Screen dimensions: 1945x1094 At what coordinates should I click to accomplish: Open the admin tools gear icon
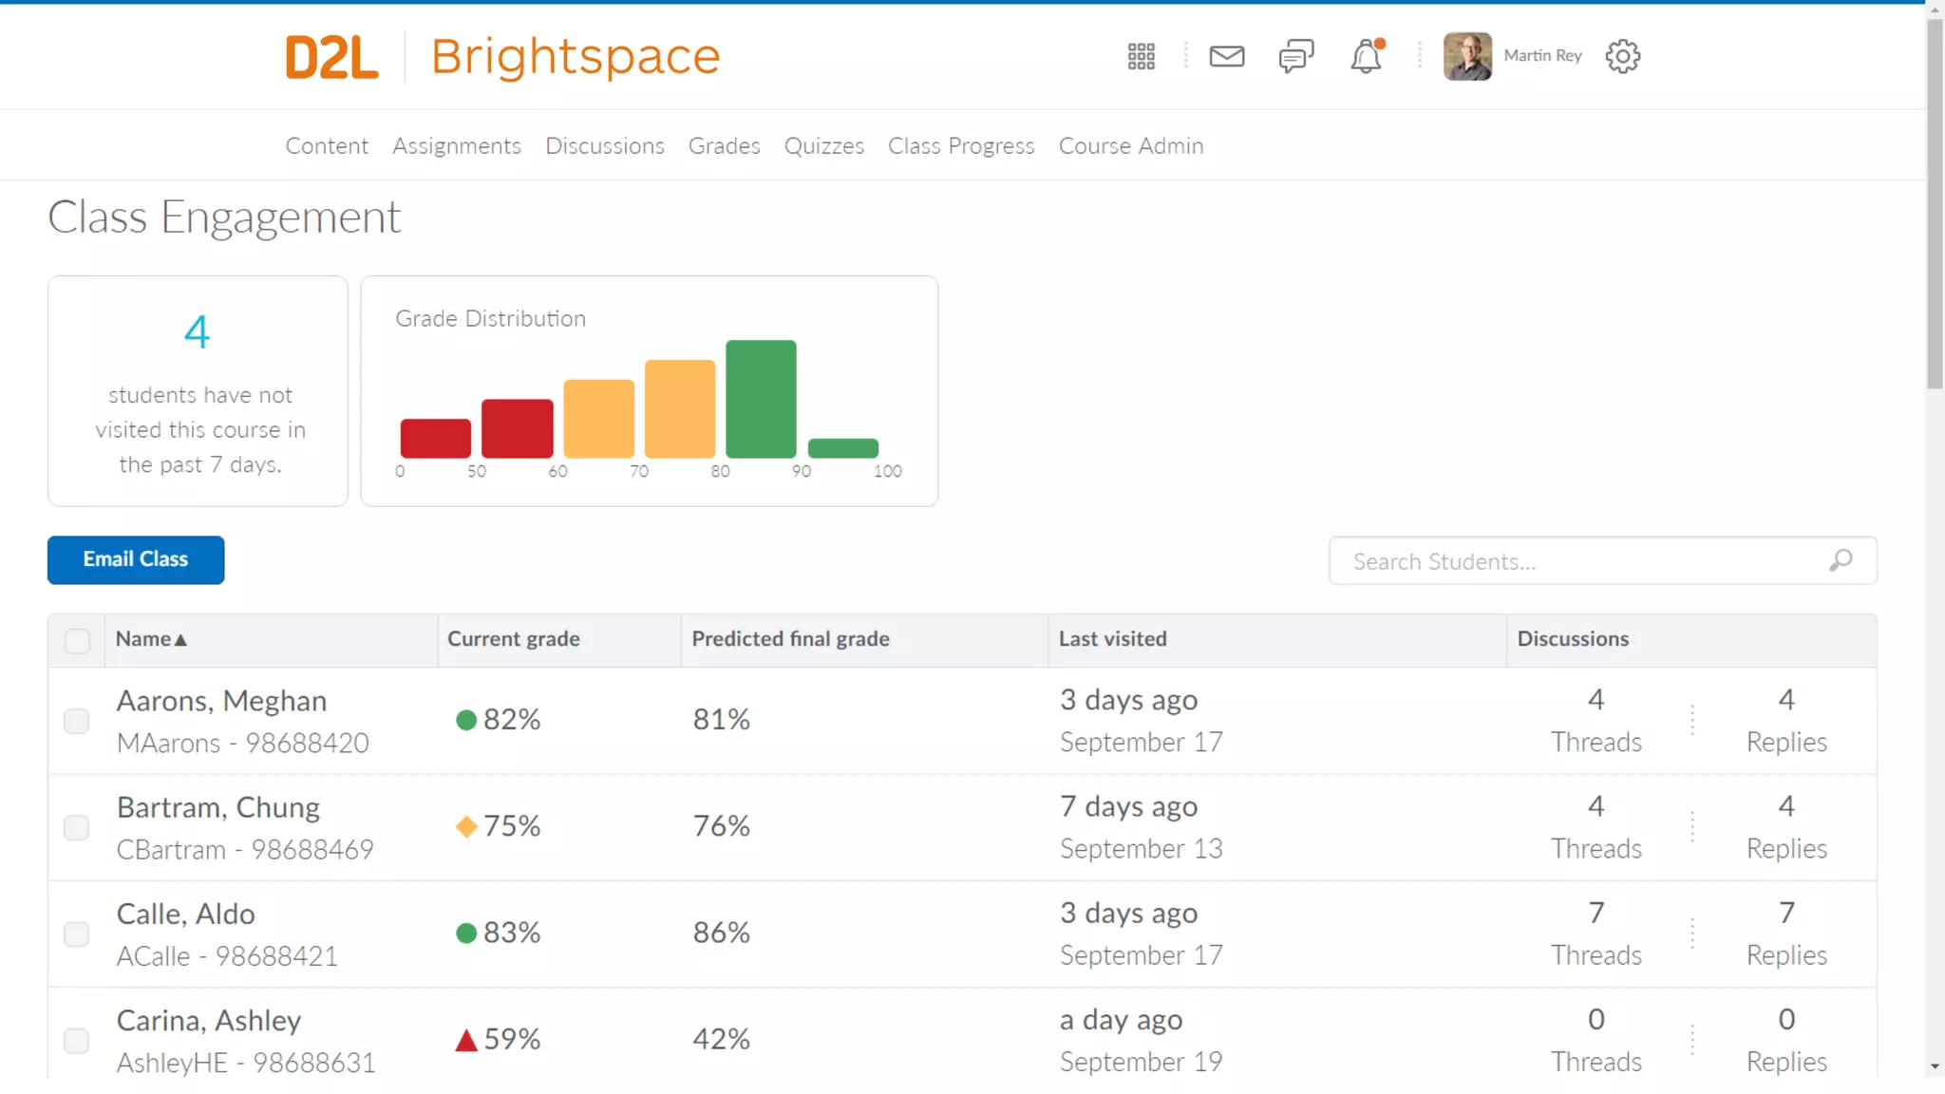pyautogui.click(x=1622, y=56)
